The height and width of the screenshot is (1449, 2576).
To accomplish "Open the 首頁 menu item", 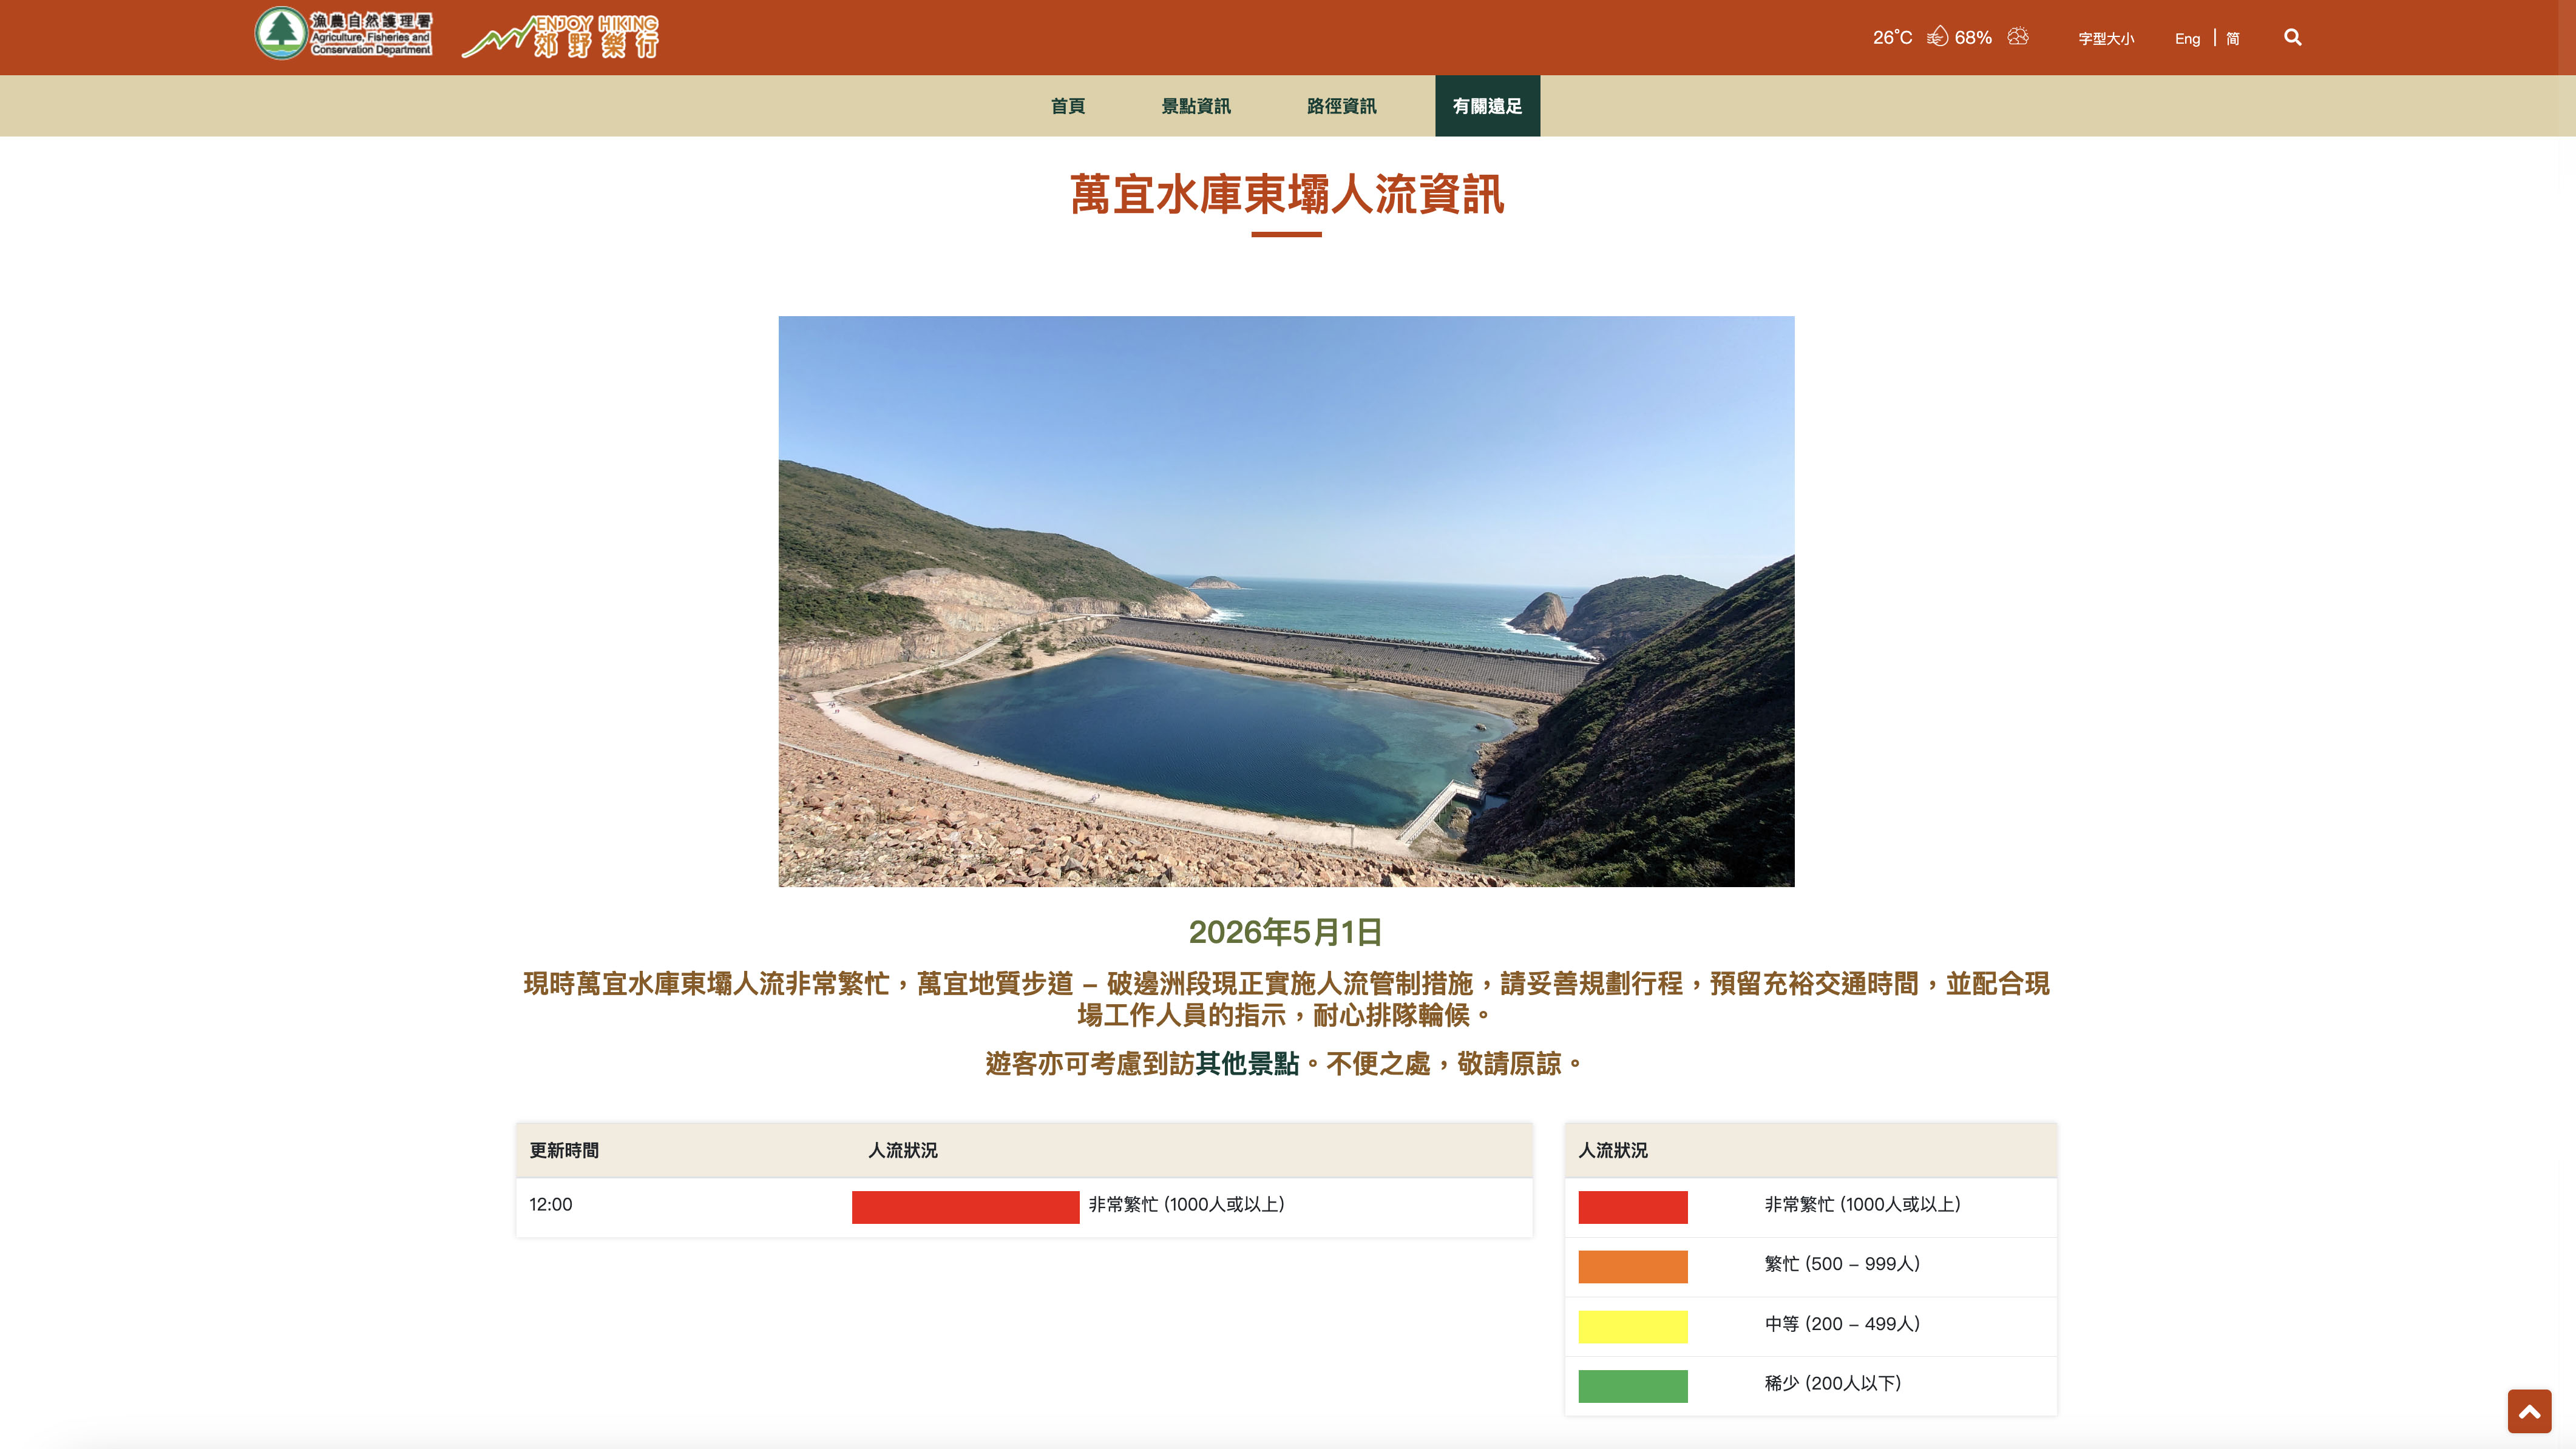I will (x=1068, y=106).
